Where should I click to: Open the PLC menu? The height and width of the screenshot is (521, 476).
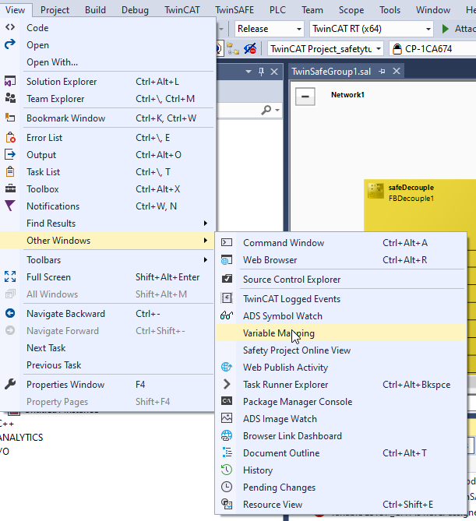pyautogui.click(x=277, y=10)
